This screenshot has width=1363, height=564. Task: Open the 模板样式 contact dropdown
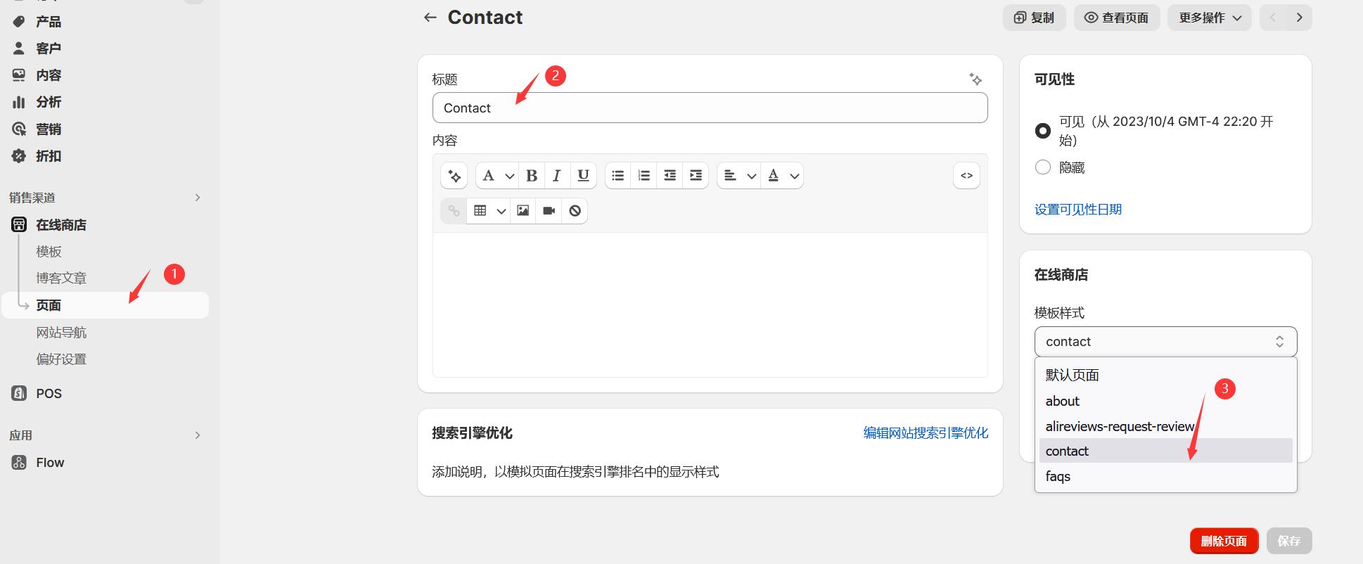[1165, 342]
